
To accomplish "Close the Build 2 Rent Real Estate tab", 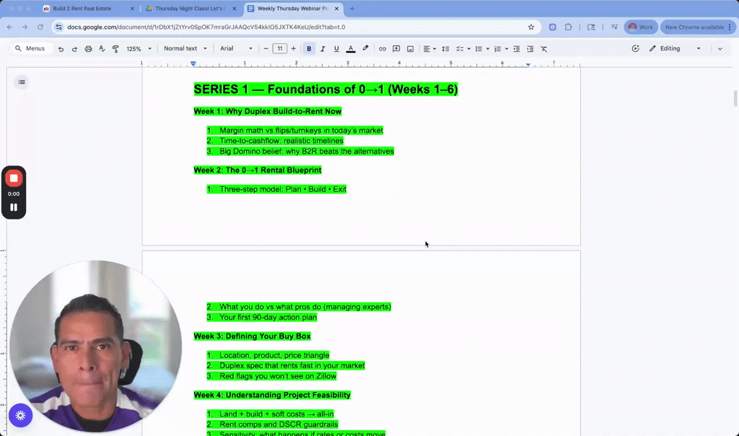I will pos(132,9).
